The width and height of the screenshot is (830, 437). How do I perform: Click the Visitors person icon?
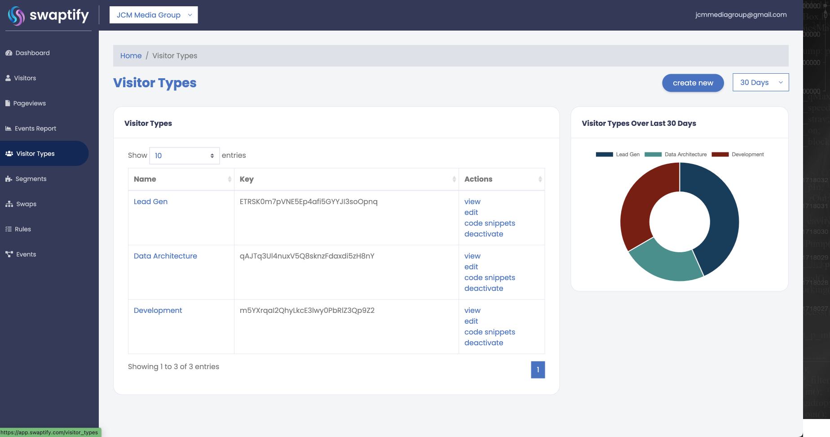(x=8, y=78)
